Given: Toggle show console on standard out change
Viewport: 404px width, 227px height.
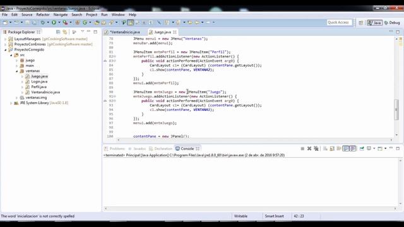Looking at the screenshot, I should pos(346,149).
